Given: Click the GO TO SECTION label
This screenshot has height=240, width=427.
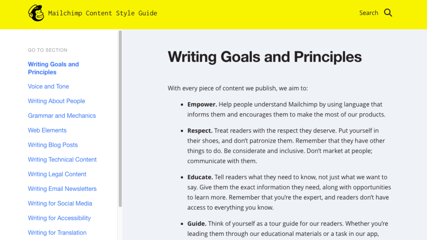Looking at the screenshot, I should tap(48, 50).
